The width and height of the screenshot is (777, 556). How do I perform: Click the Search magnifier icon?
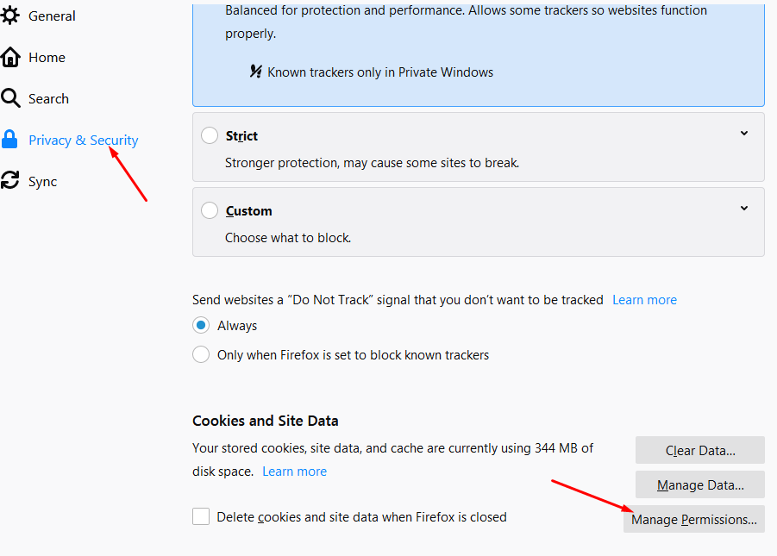point(10,98)
